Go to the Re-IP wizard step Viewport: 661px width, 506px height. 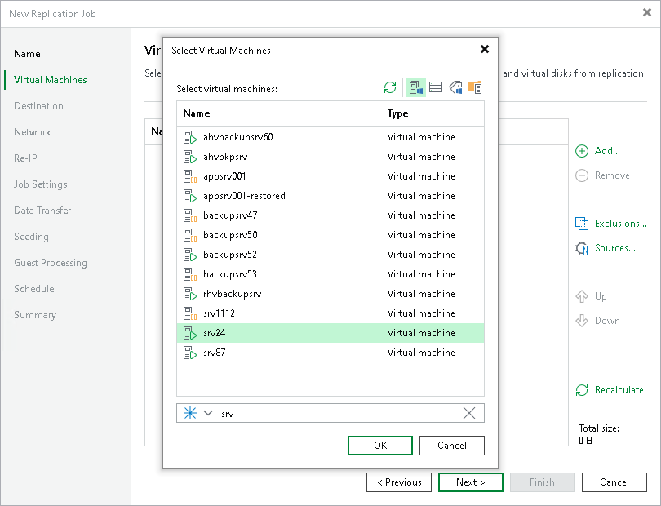coord(25,158)
